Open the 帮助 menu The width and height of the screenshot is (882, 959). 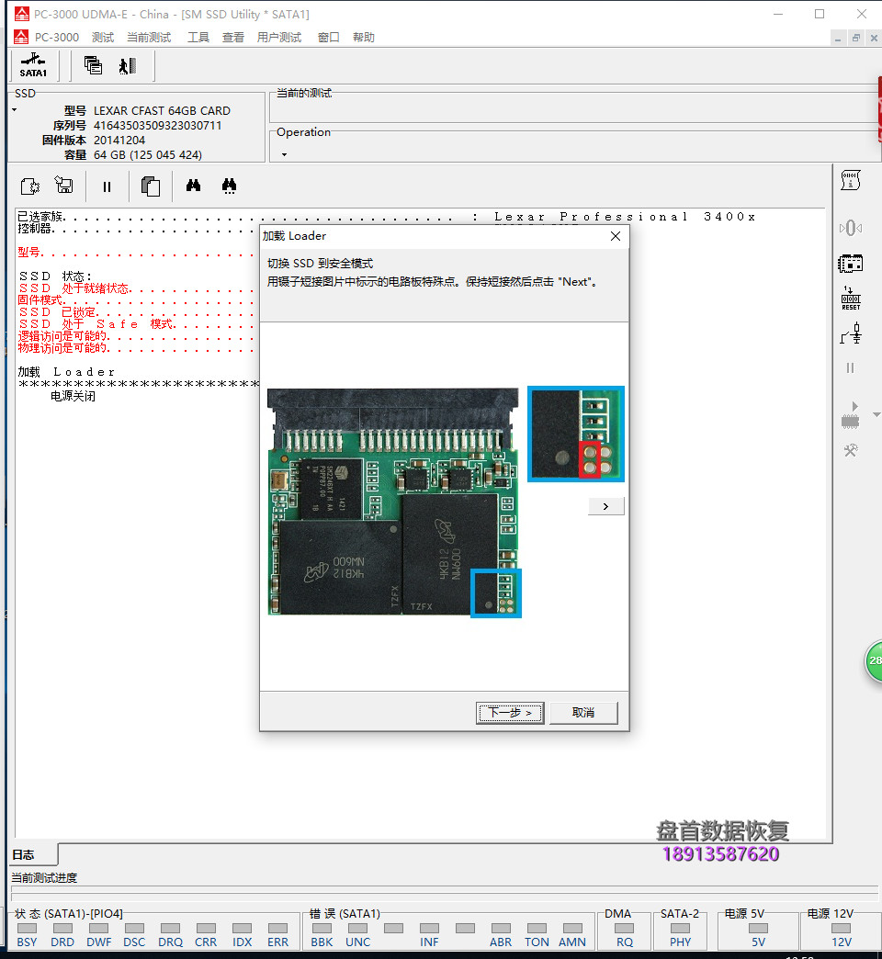[x=363, y=38]
